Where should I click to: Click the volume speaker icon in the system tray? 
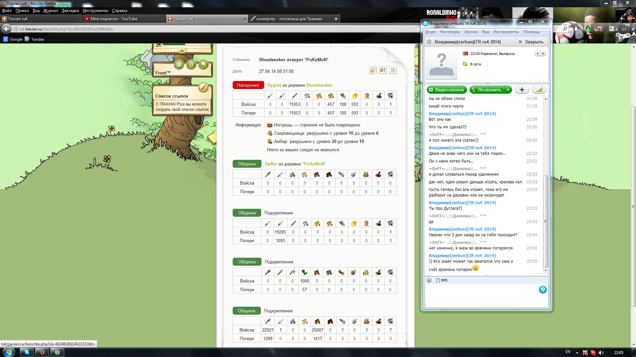point(601,352)
